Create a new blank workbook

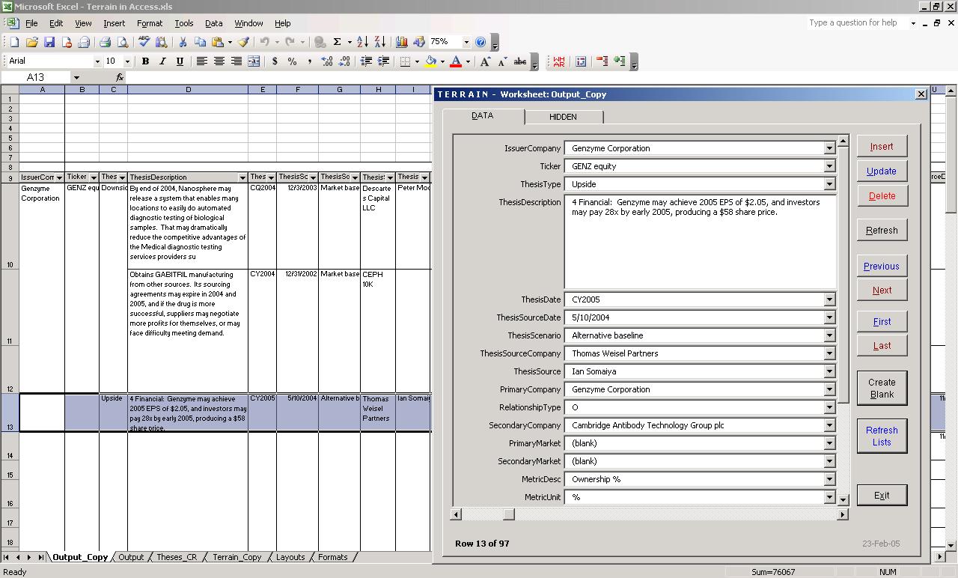(14, 42)
